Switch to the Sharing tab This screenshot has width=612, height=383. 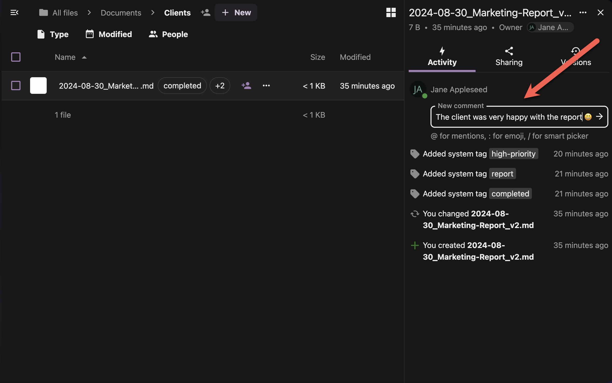(509, 57)
